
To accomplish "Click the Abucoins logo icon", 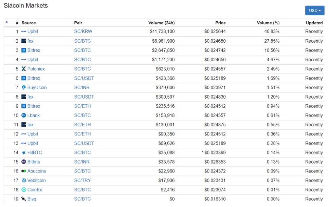I will pyautogui.click(x=24, y=171).
